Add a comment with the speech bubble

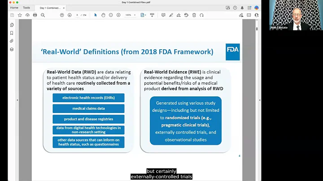[163, 15]
